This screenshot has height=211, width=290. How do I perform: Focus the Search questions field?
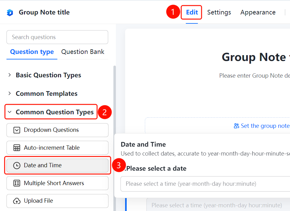pos(57,37)
